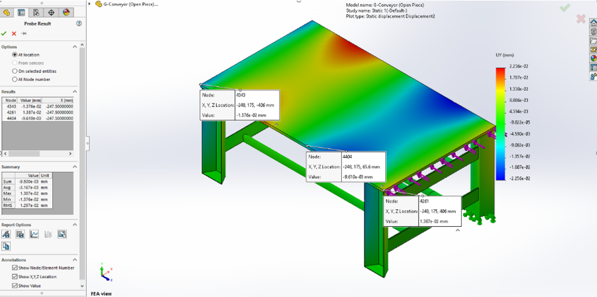Viewport: 597px width, 297px height.
Task: Select node 4261 row in Results
Action: click(x=38, y=112)
